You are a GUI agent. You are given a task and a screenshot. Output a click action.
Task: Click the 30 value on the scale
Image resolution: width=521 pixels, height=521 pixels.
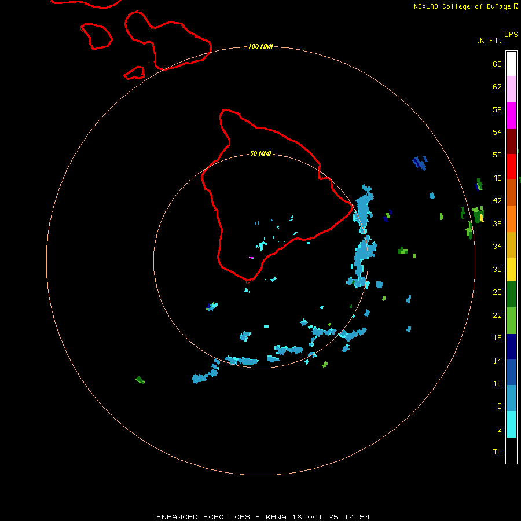497,269
